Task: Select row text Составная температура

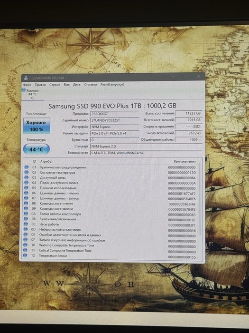Action: point(57,172)
